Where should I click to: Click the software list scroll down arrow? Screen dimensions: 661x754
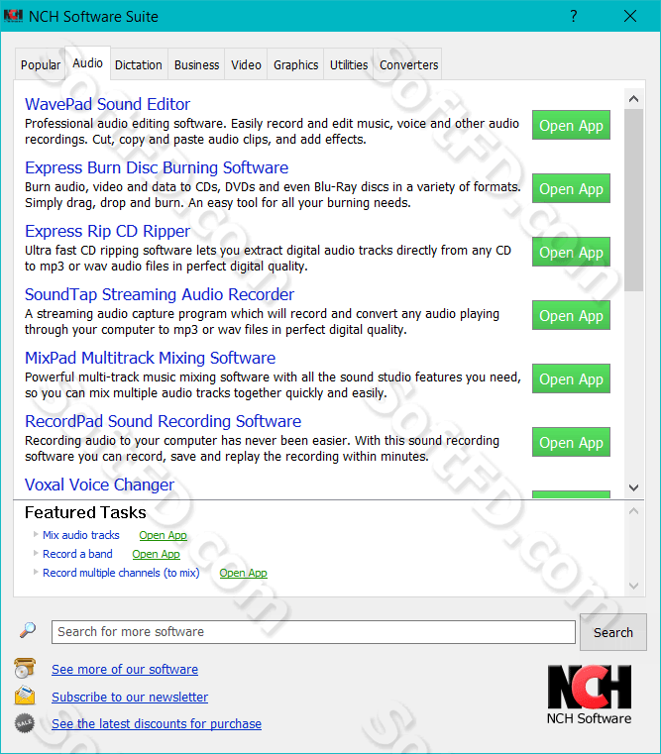(x=633, y=487)
